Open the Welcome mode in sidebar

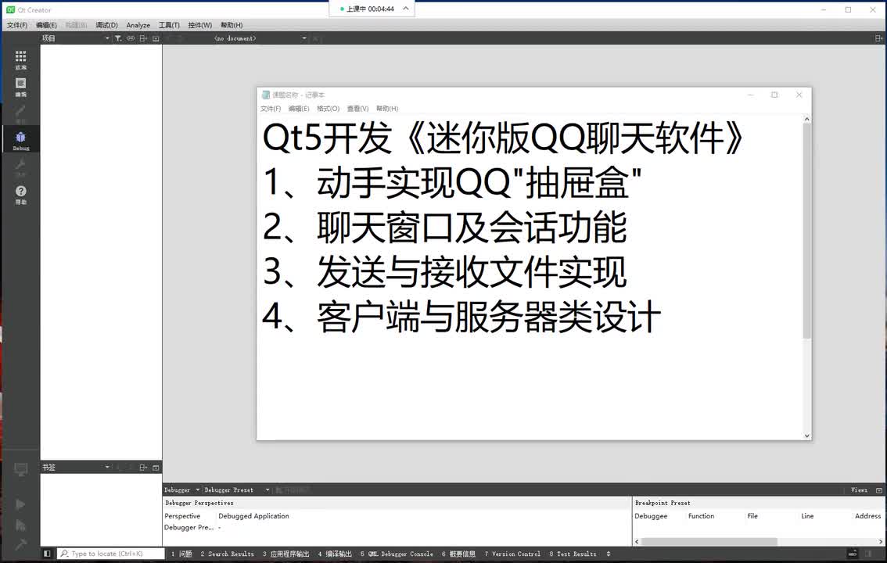coord(20,59)
